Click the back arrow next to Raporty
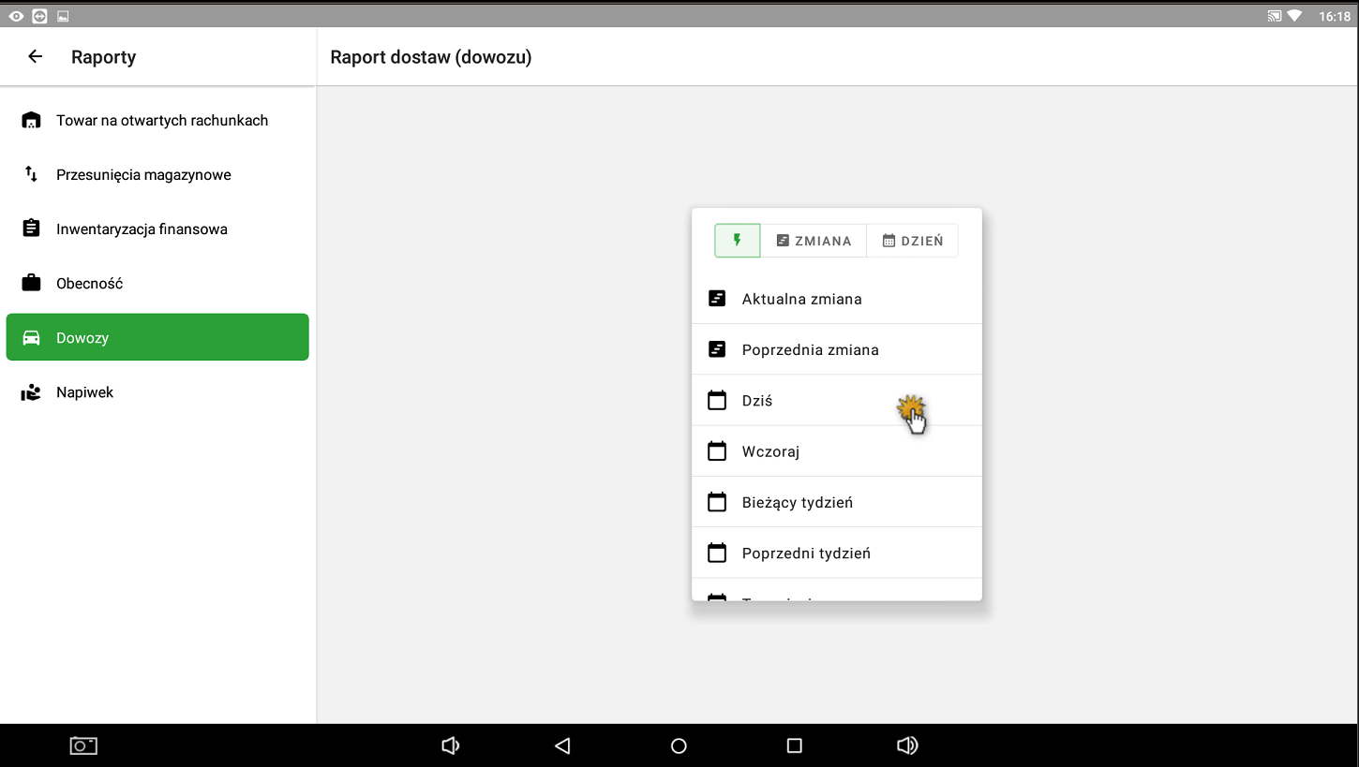1359x767 pixels. point(36,57)
